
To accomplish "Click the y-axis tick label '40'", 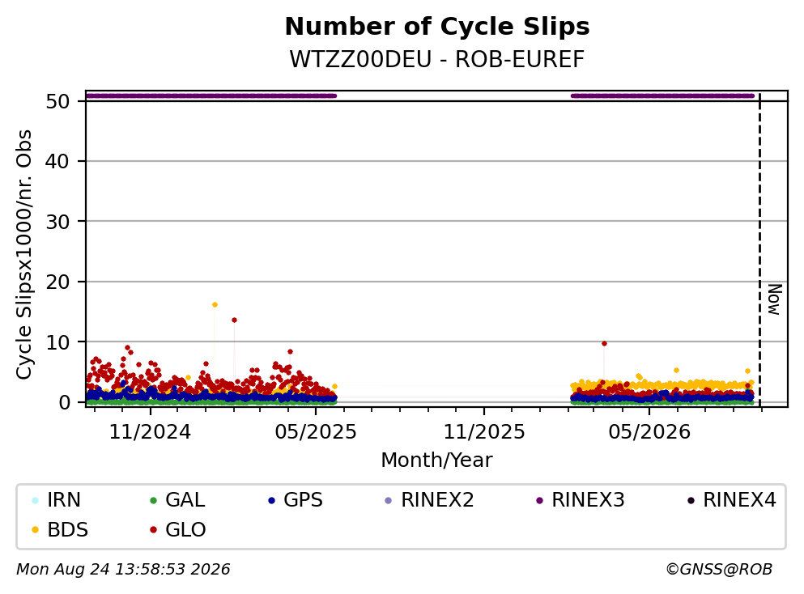I will click(57, 161).
